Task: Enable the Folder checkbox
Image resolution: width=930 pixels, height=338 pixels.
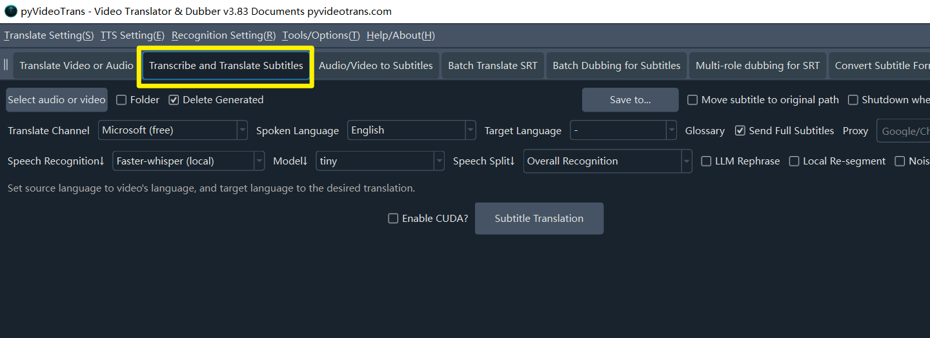Action: 121,100
